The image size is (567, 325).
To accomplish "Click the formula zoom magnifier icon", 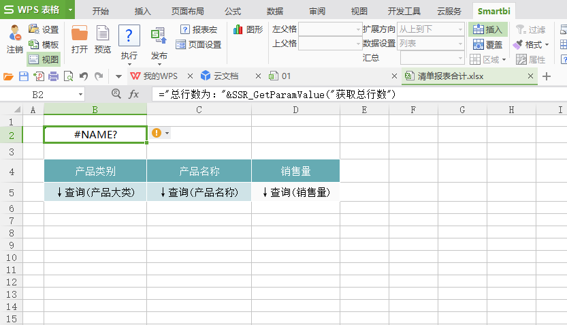I will (x=116, y=94).
